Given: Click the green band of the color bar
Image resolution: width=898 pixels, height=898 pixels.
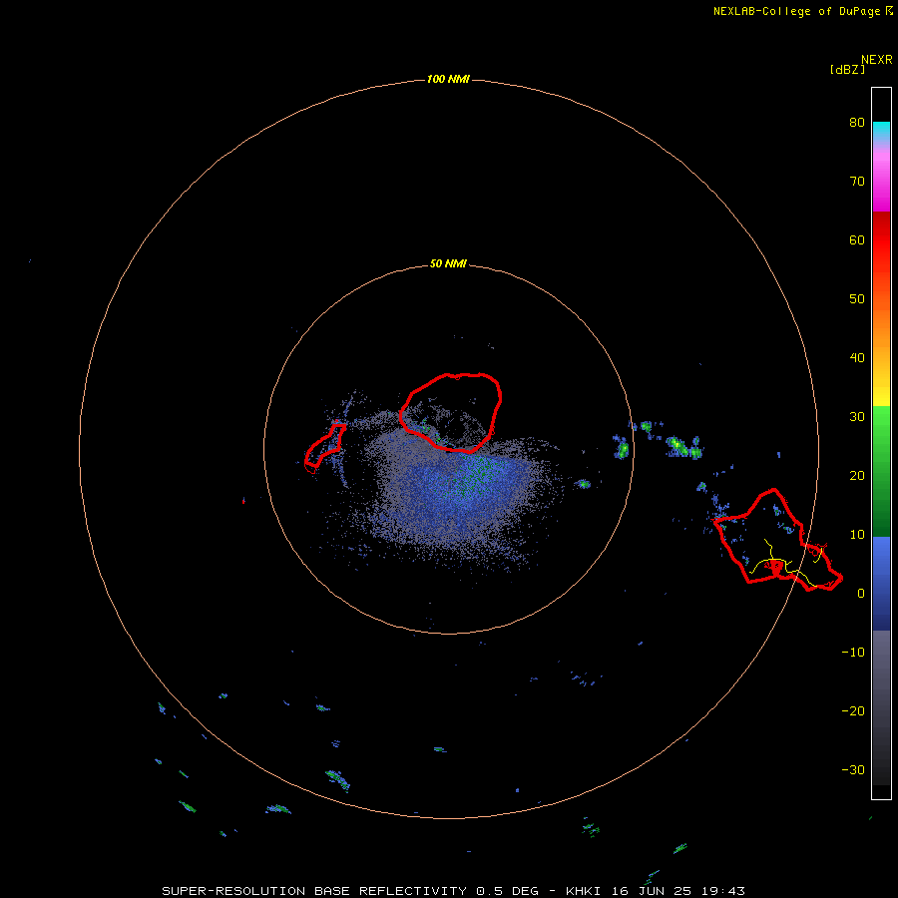Looking at the screenshot, I should tap(881, 471).
